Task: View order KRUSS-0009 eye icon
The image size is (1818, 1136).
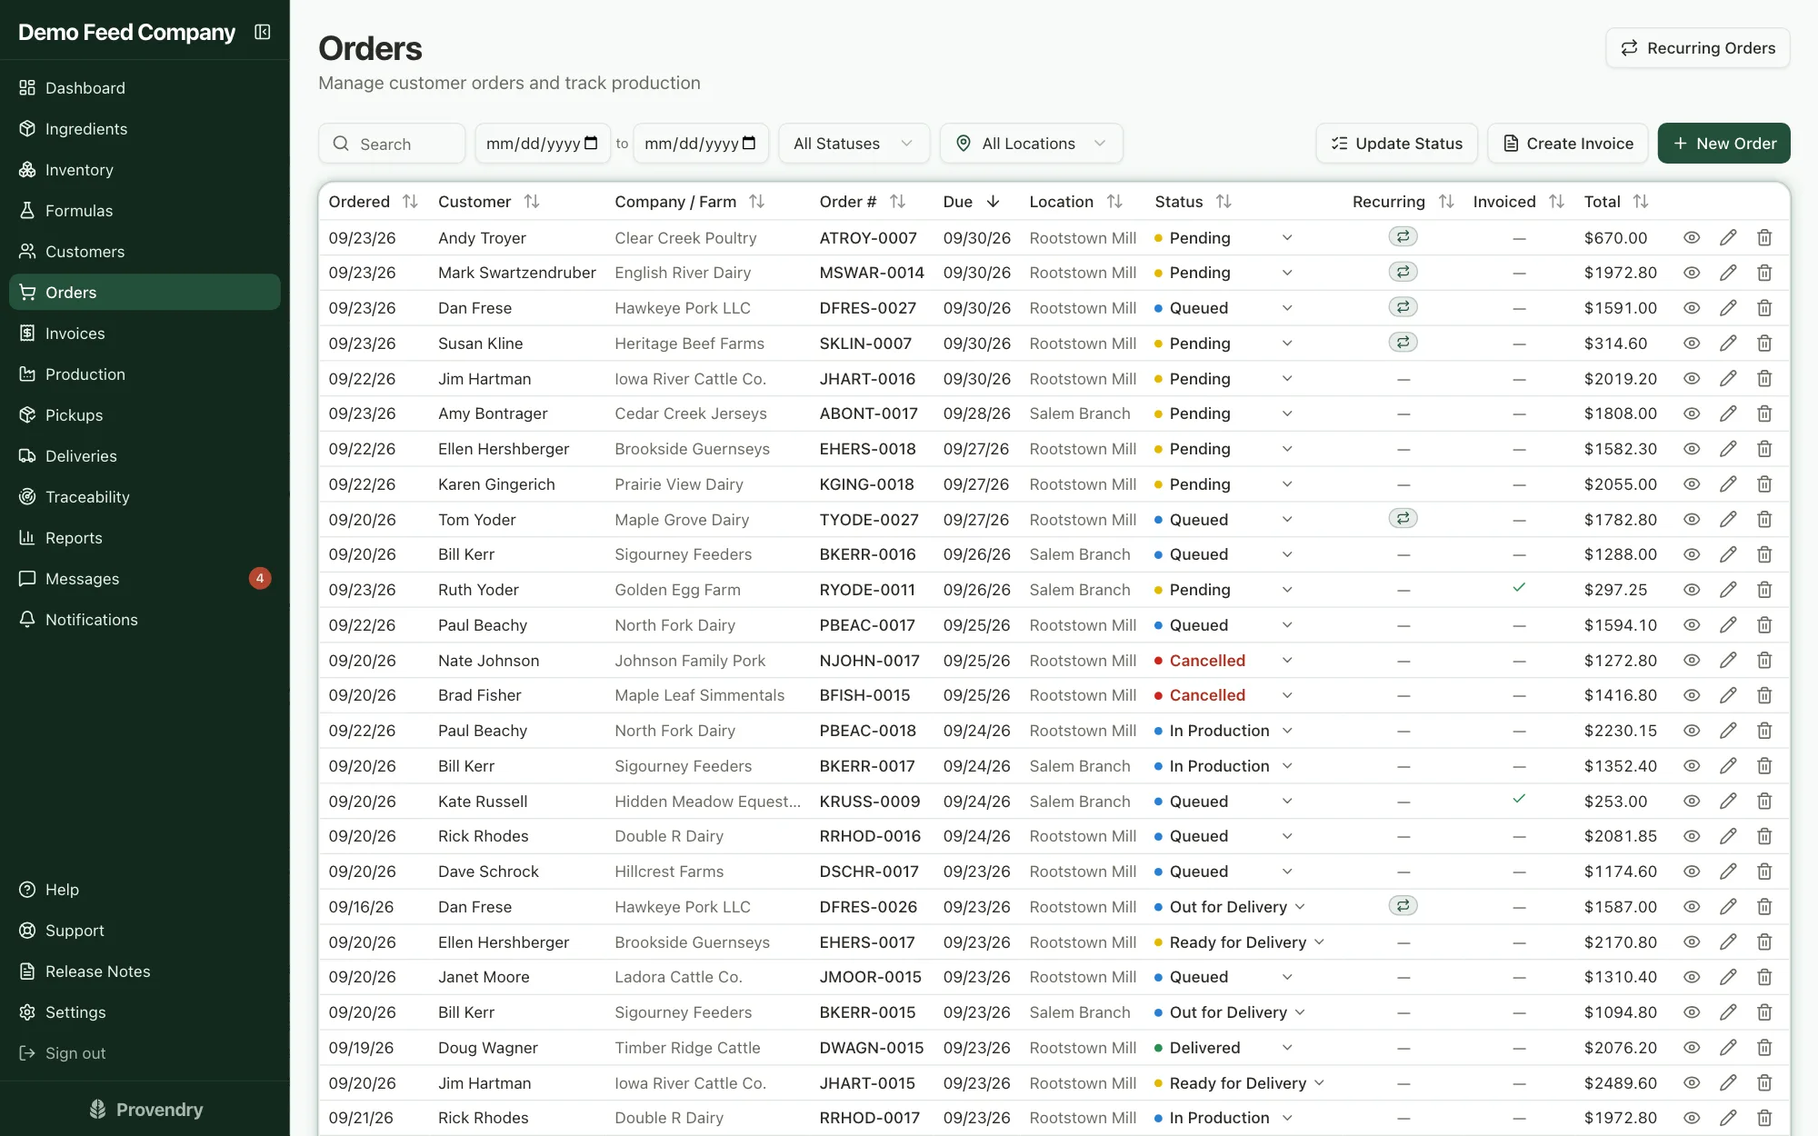Action: 1691,802
